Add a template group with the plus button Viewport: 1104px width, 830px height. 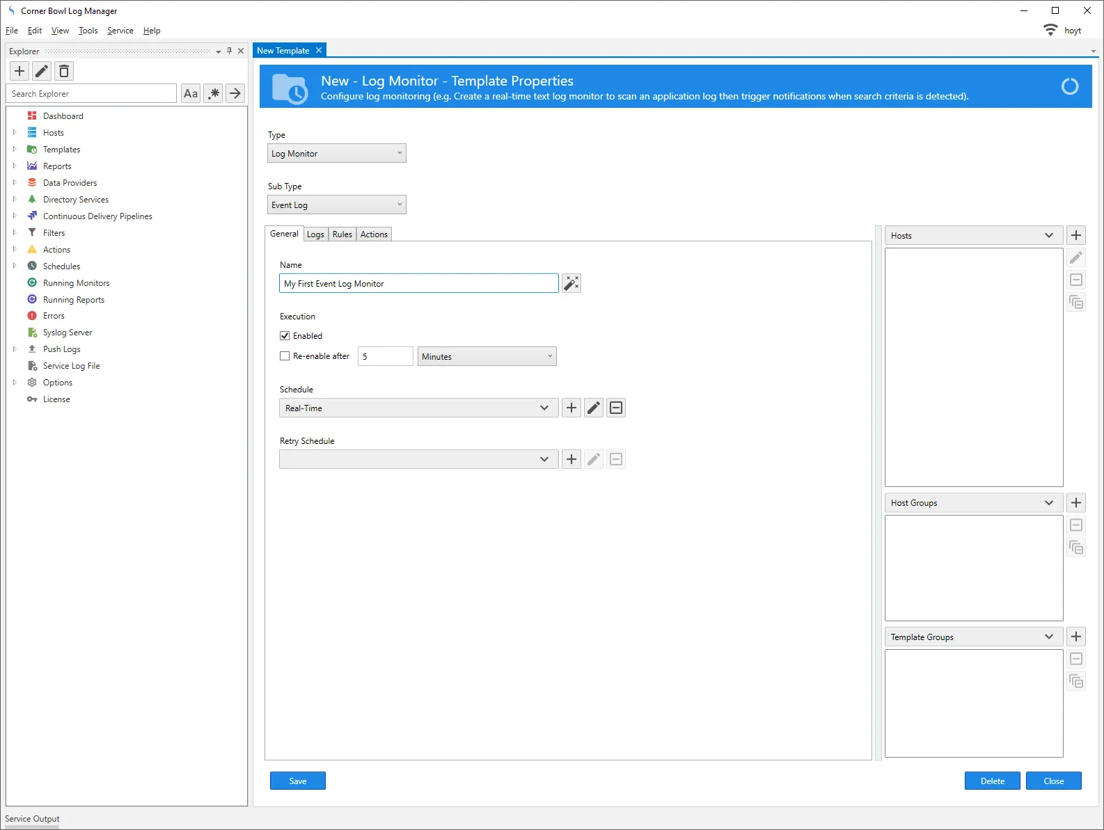(x=1076, y=637)
